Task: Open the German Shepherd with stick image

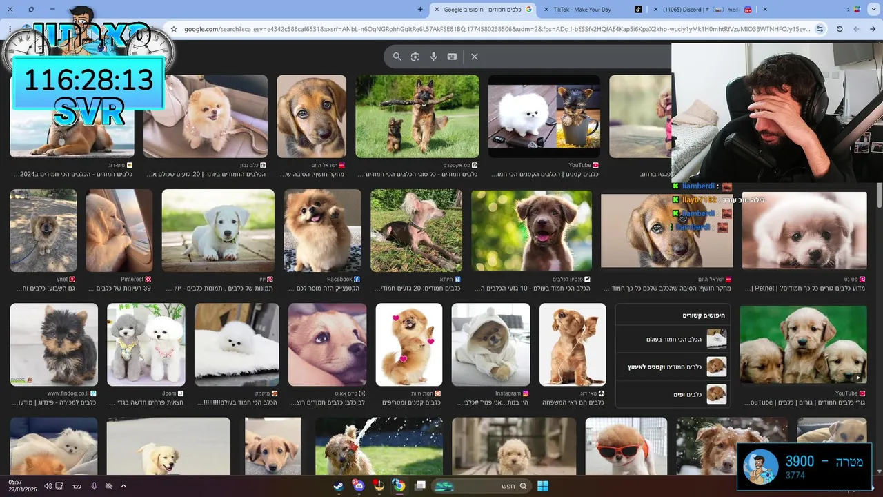Action: (x=417, y=117)
